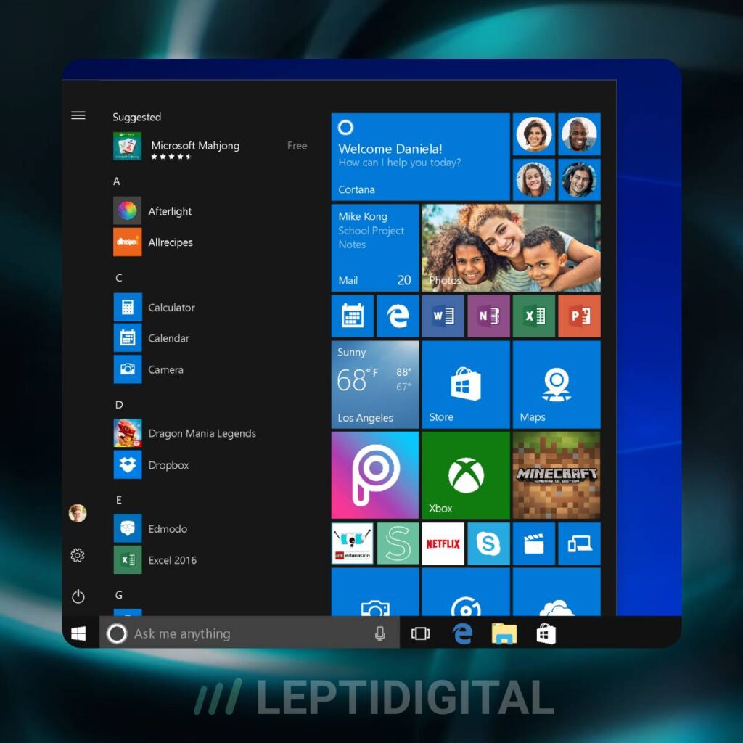Open the Camera tile in bottom row

coord(375,592)
